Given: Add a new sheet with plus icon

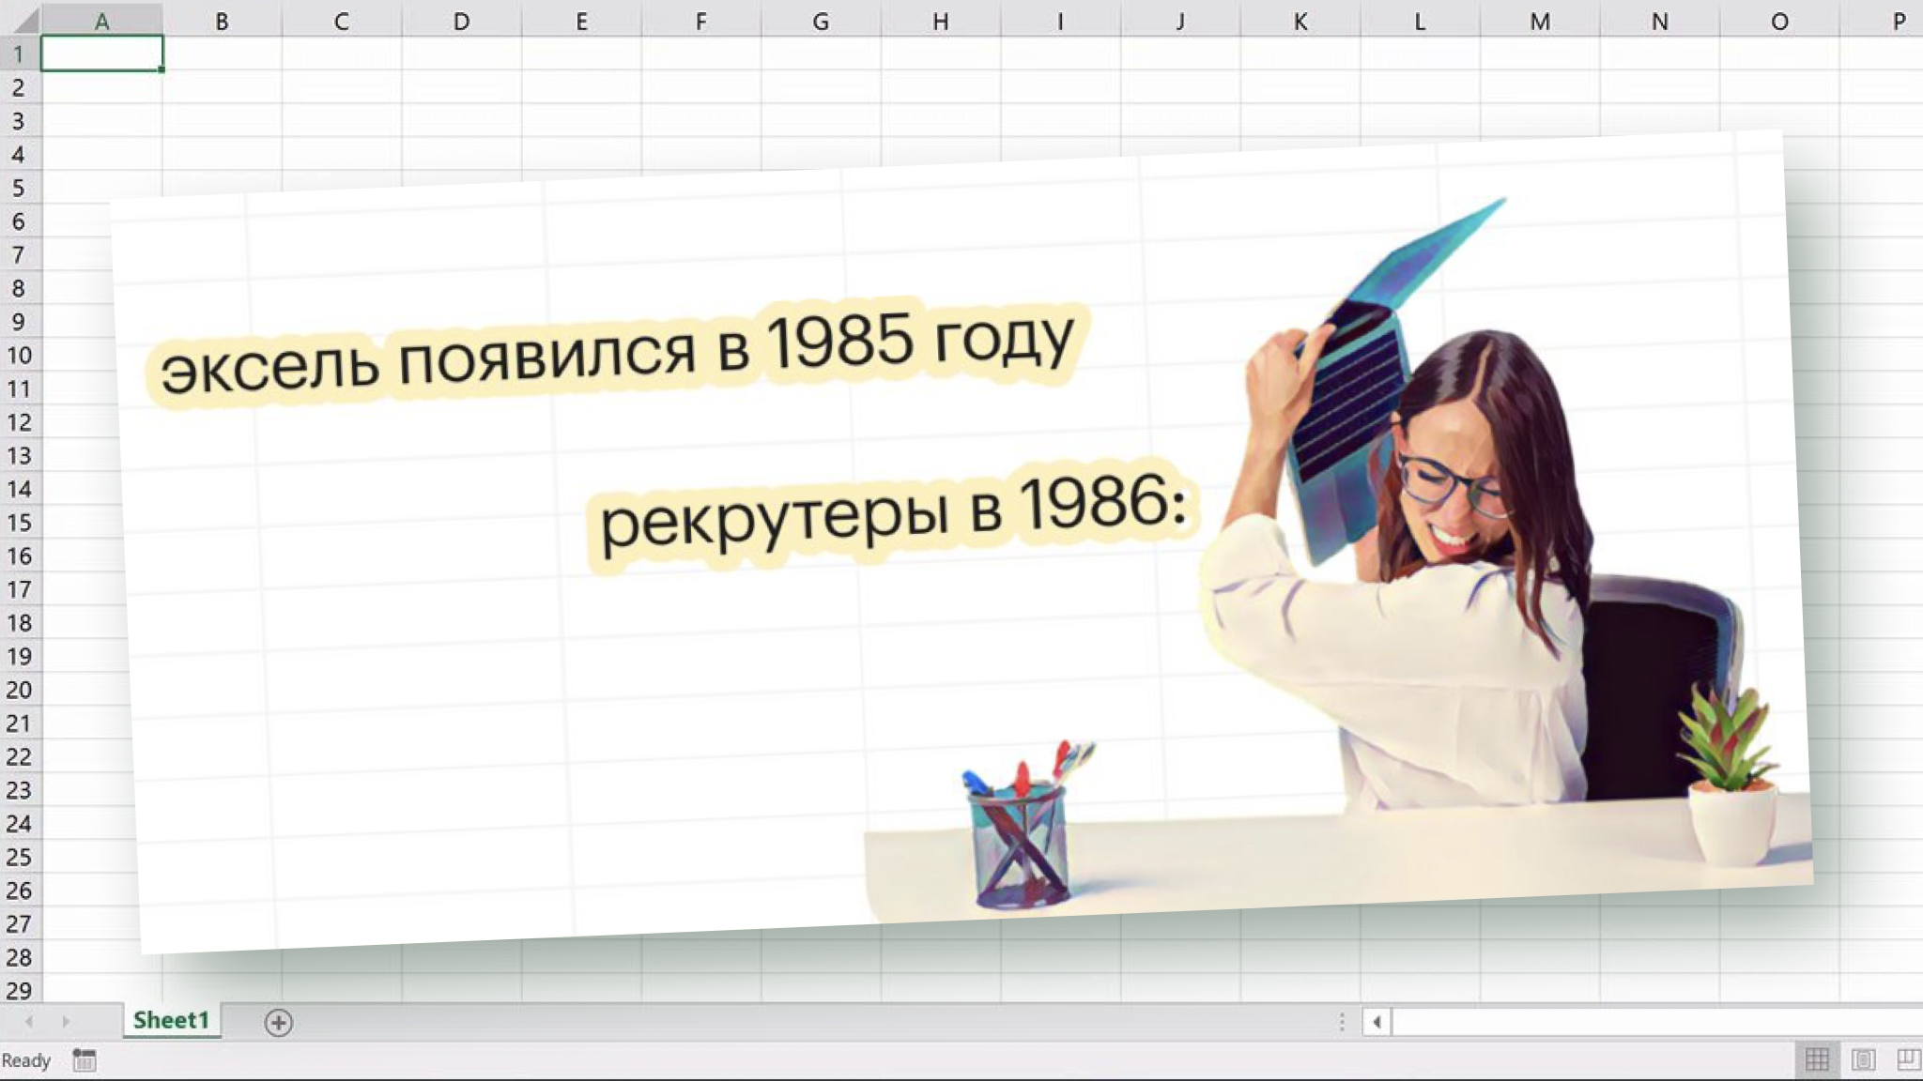Looking at the screenshot, I should pyautogui.click(x=278, y=1022).
